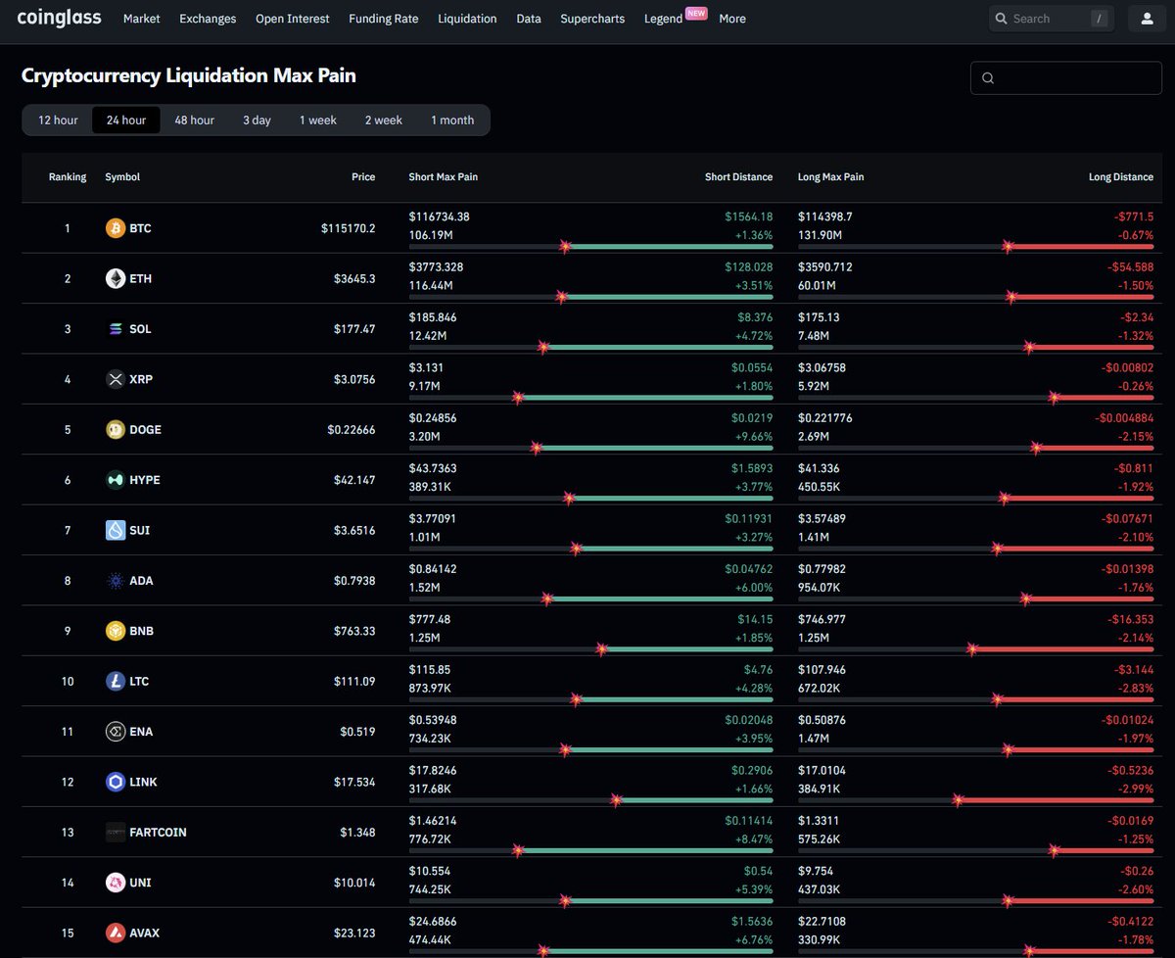Viewport: 1175px width, 958px height.
Task: Click the SOL coin icon
Action: click(x=116, y=329)
